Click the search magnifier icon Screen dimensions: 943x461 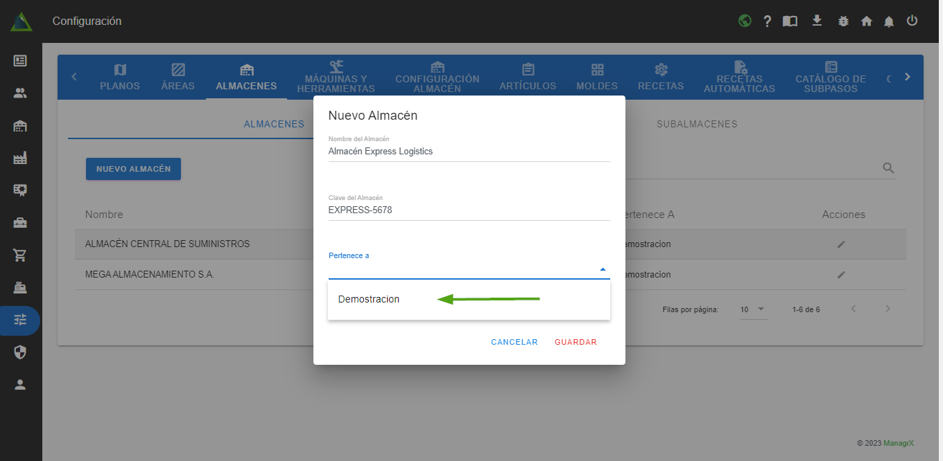(x=888, y=168)
